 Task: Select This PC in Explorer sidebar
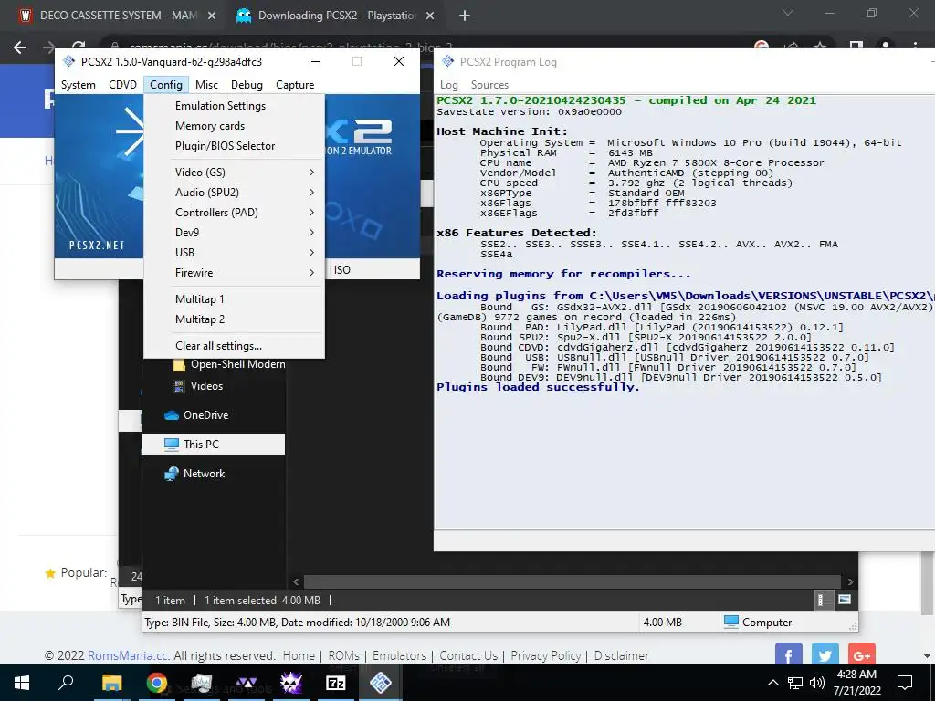(x=214, y=445)
